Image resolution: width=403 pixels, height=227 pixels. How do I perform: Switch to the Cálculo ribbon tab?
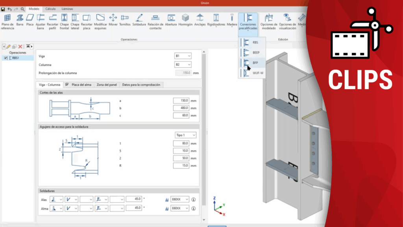[50, 8]
